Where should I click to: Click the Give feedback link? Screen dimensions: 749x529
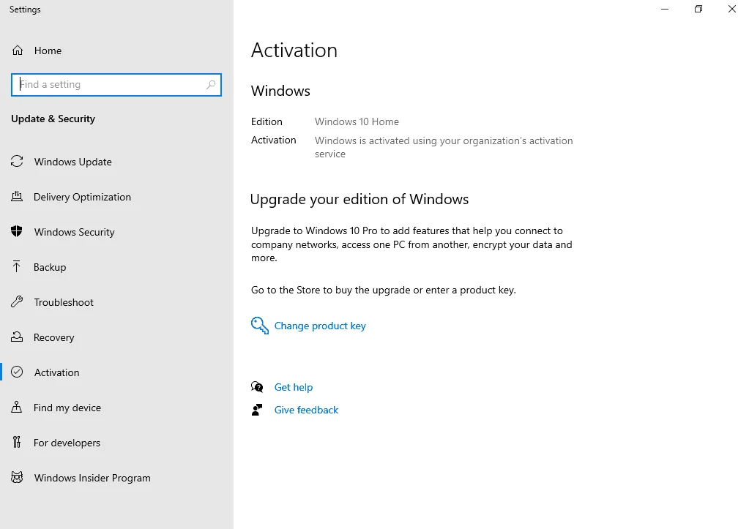tap(306, 410)
